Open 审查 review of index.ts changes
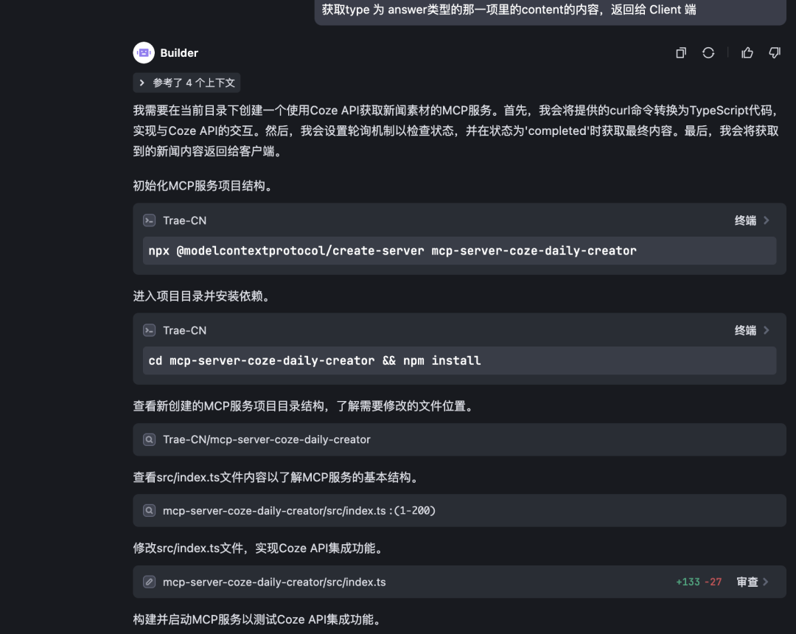Viewport: 796px width, 634px height. (x=753, y=582)
